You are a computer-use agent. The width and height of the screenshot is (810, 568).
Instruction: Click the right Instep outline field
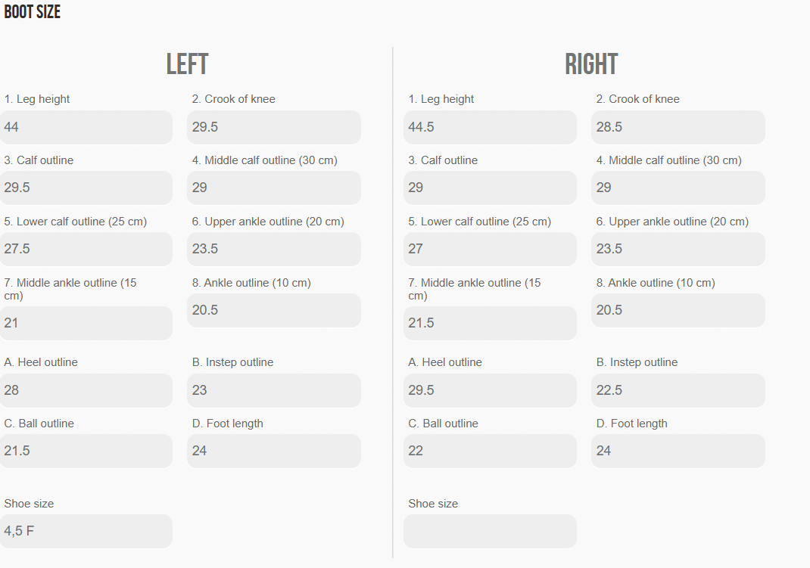click(x=678, y=390)
